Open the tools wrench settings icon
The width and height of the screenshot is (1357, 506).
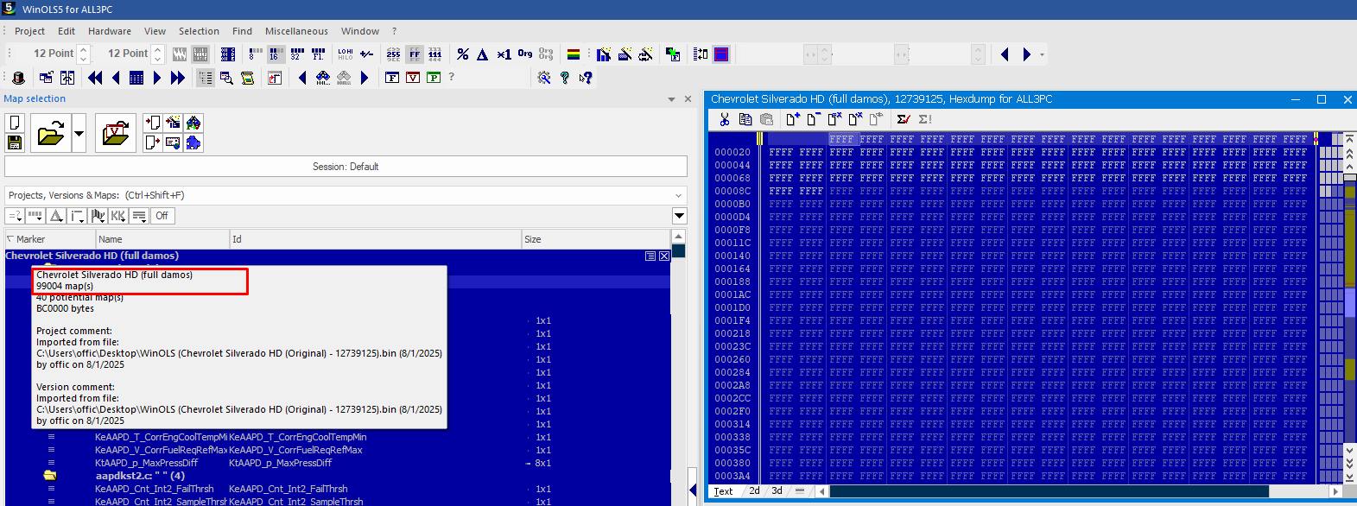544,78
